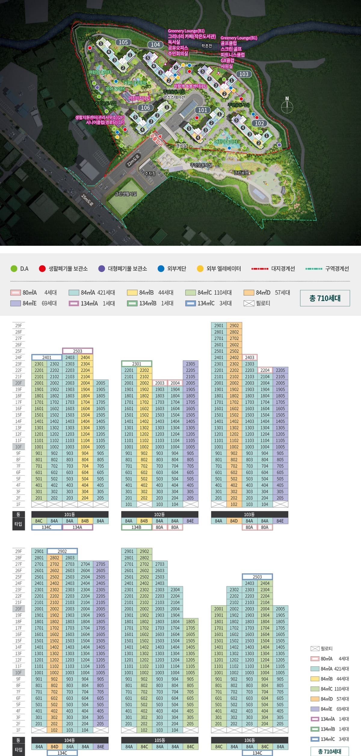
Task: Click the 어린이집(1F) label on the map
Action: coord(139,98)
